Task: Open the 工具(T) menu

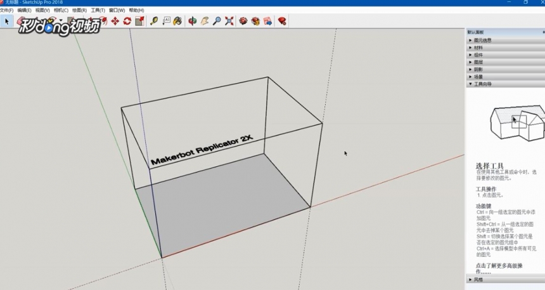Action: [x=98, y=10]
